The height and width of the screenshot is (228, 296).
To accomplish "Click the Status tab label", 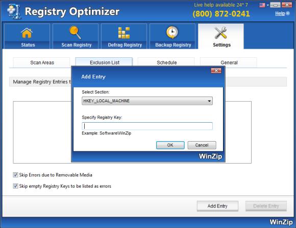I will (28, 45).
